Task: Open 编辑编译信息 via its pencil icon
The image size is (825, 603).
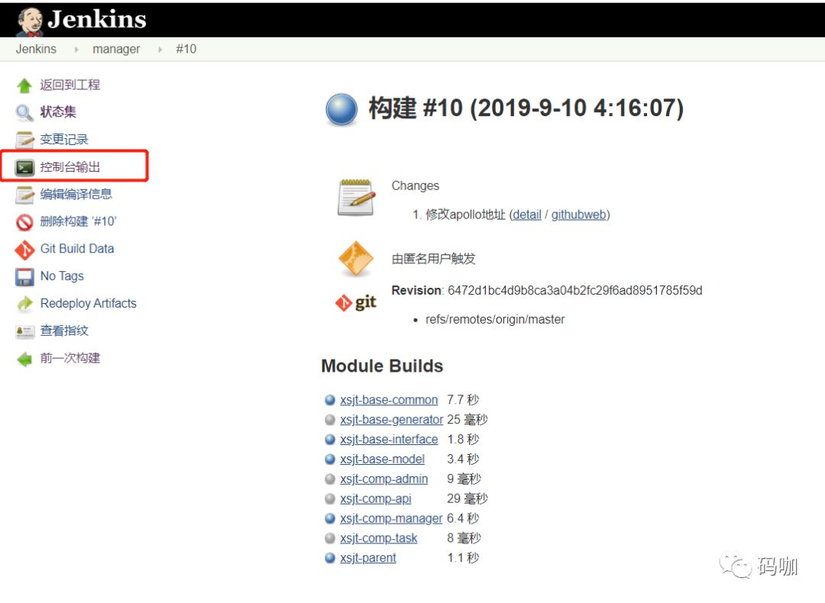Action: (x=24, y=194)
